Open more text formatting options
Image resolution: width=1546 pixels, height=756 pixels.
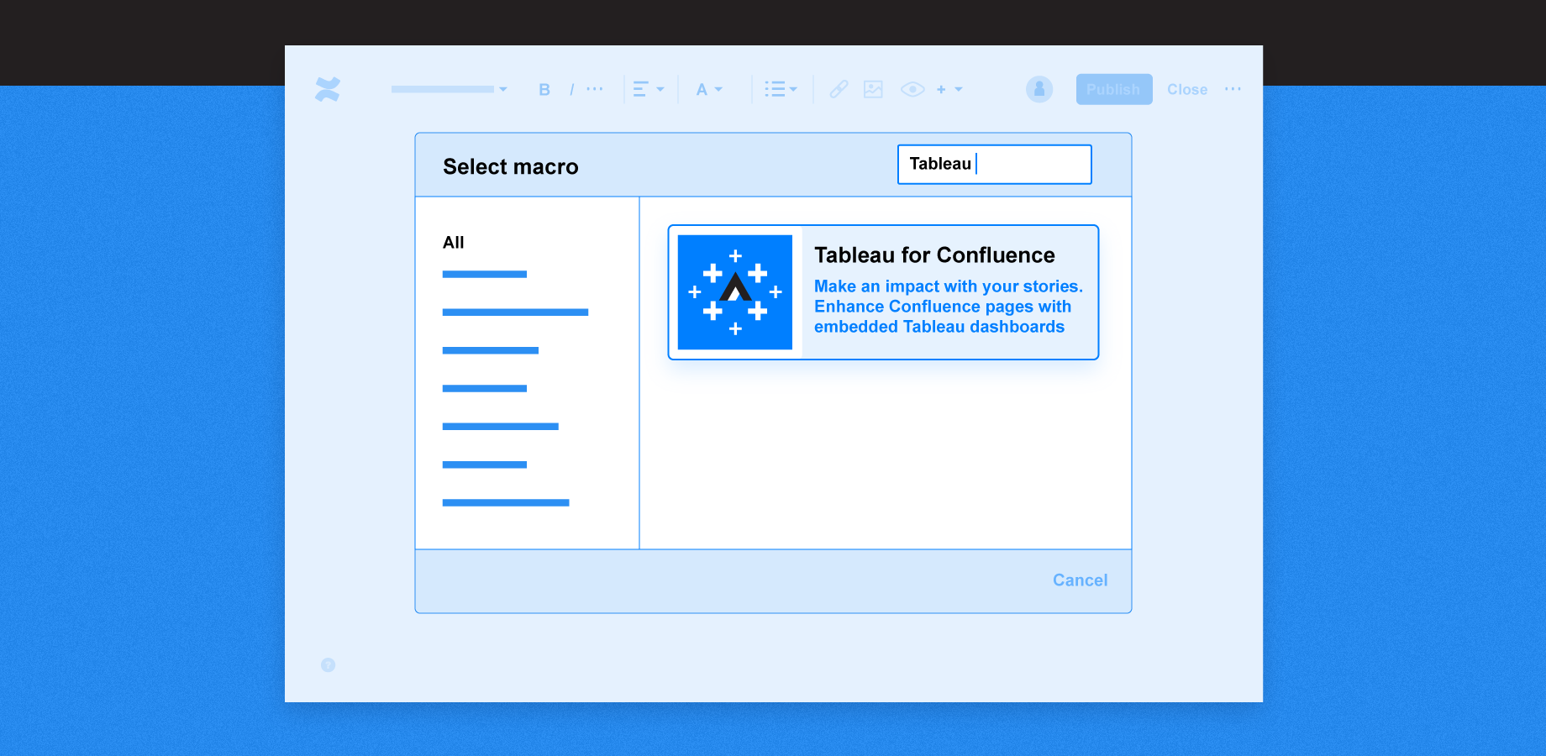(x=595, y=88)
